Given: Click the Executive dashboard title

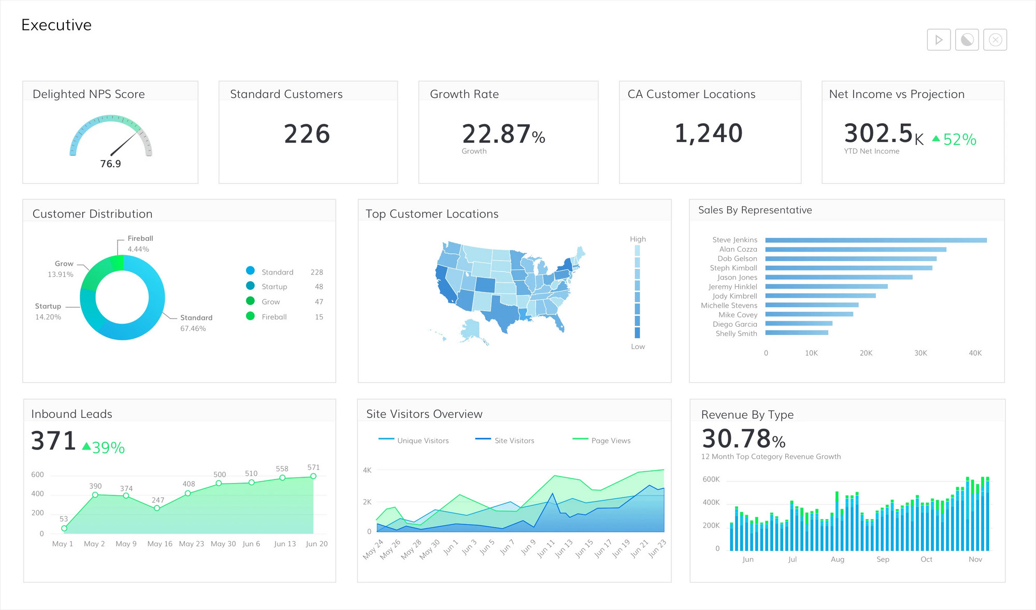Looking at the screenshot, I should click(x=56, y=24).
